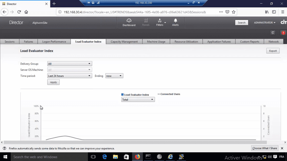Launch Internet Explorer from the taskbar
287x161 pixels.
point(170,157)
